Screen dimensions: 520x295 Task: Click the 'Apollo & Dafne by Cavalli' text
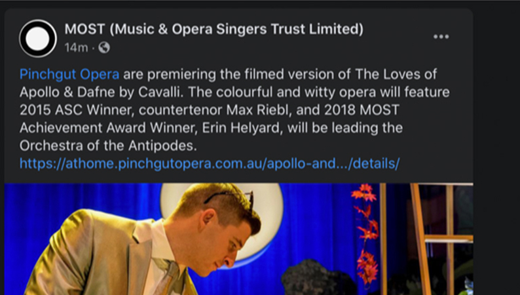tap(101, 92)
